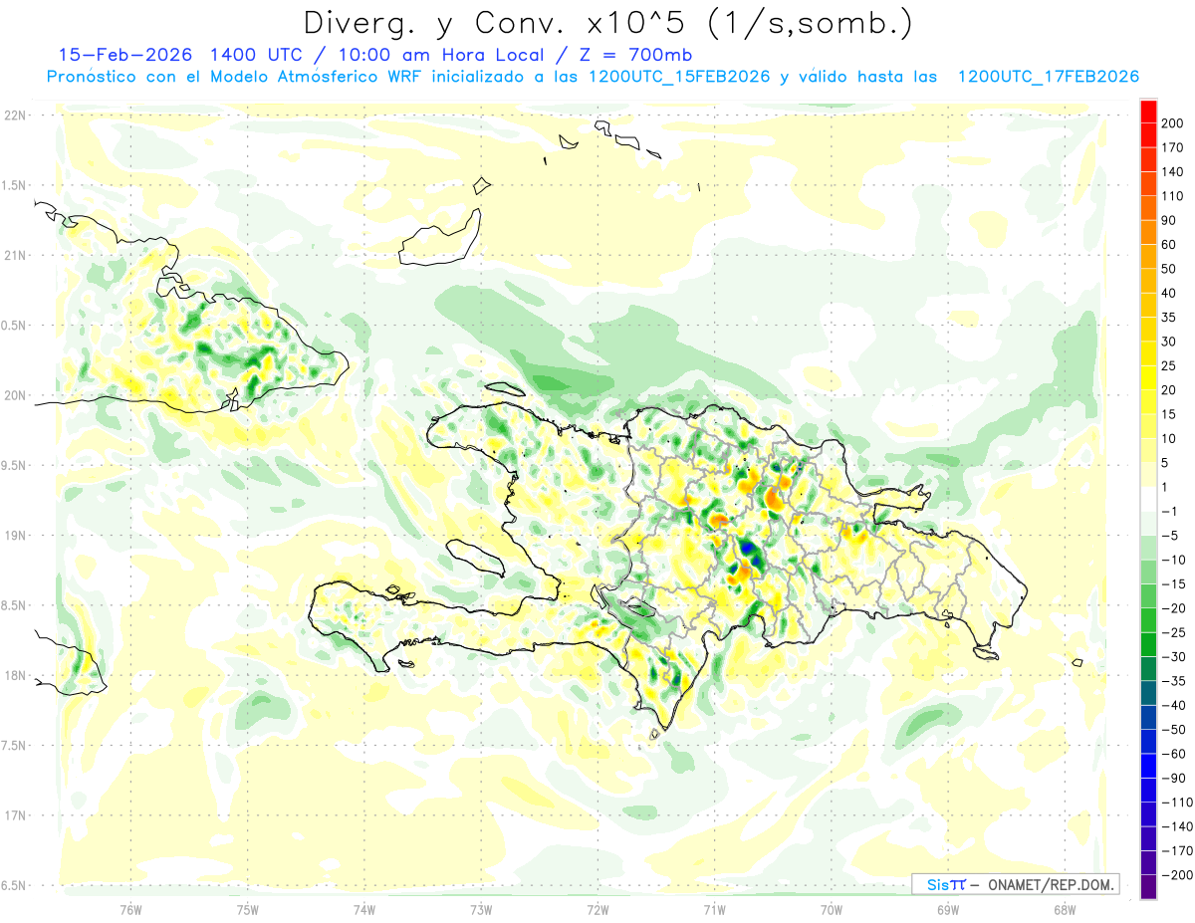Click the positive "20" color scale value
Image resolution: width=1195 pixels, height=923 pixels.
coord(1170,390)
